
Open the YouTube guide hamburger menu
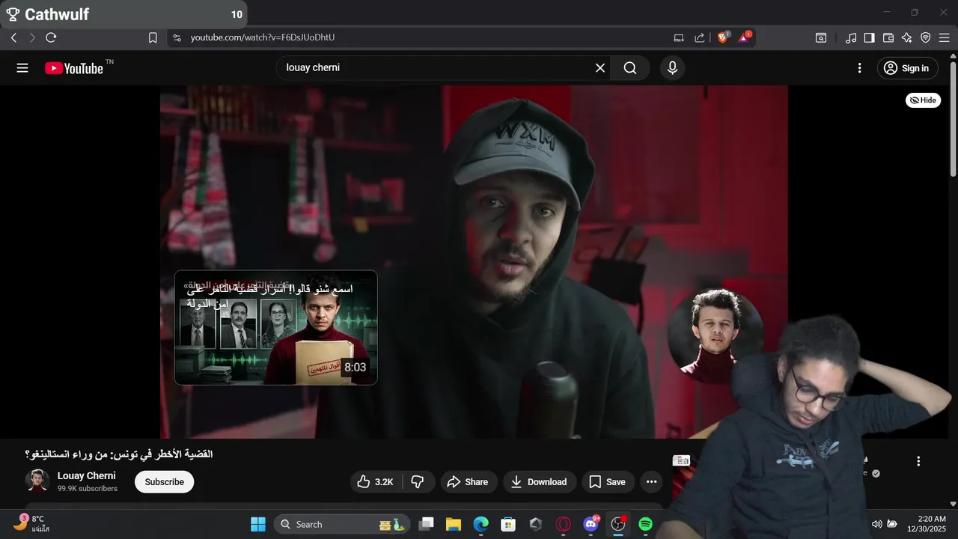[22, 68]
